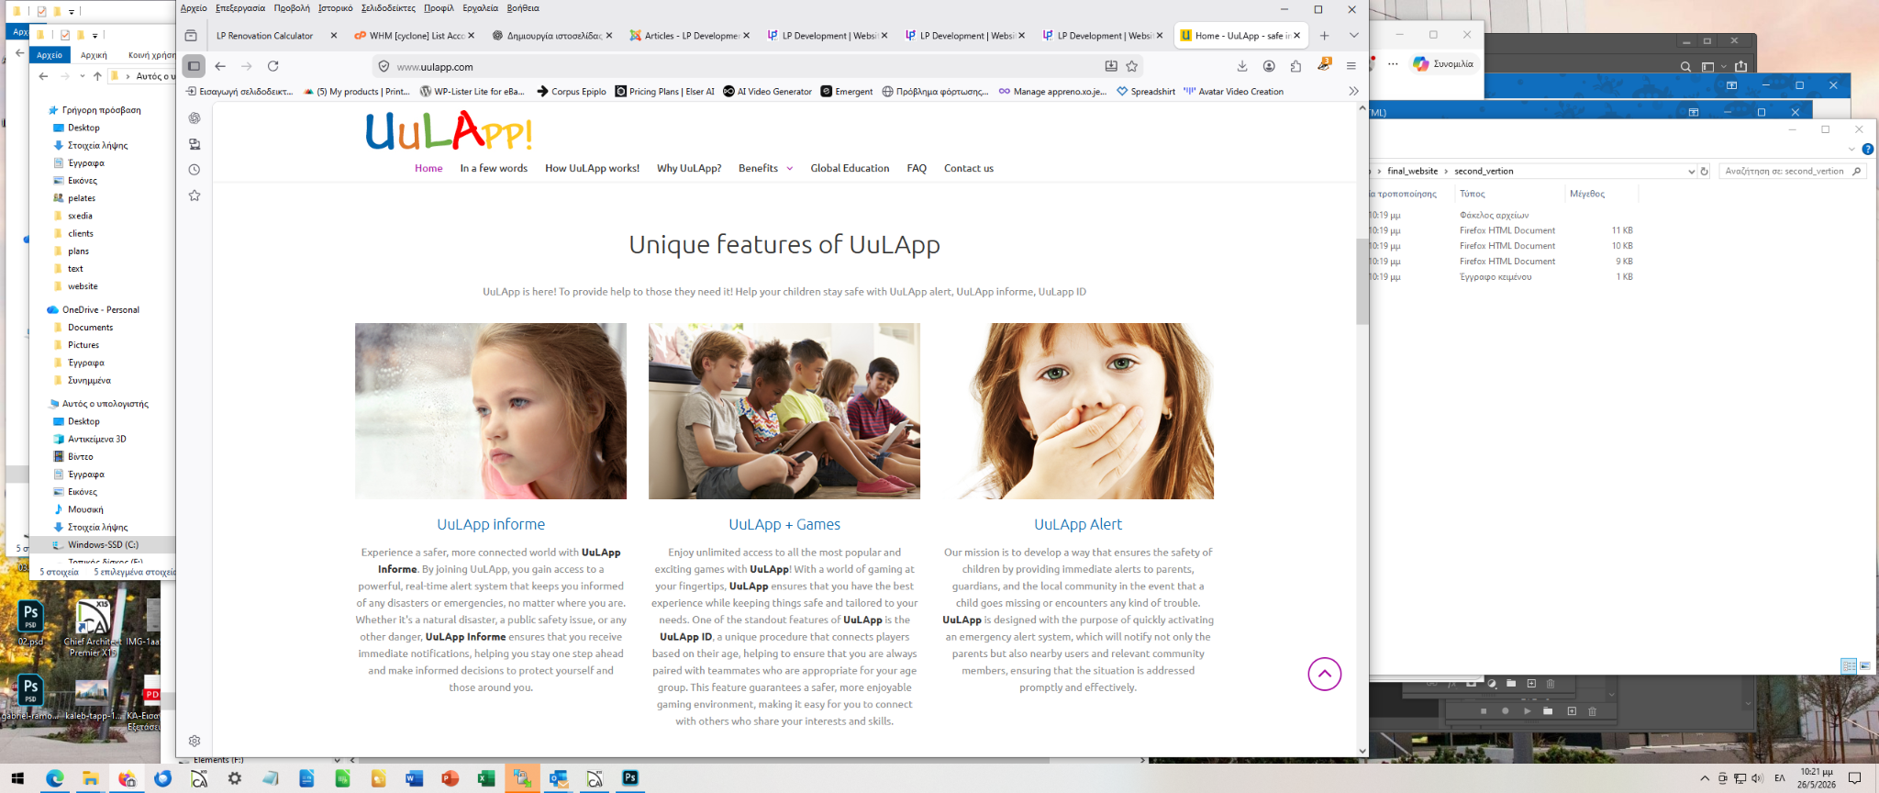Screen dimensions: 1879x793
Task: Show hidden system tray icons chevron
Action: click(1705, 778)
